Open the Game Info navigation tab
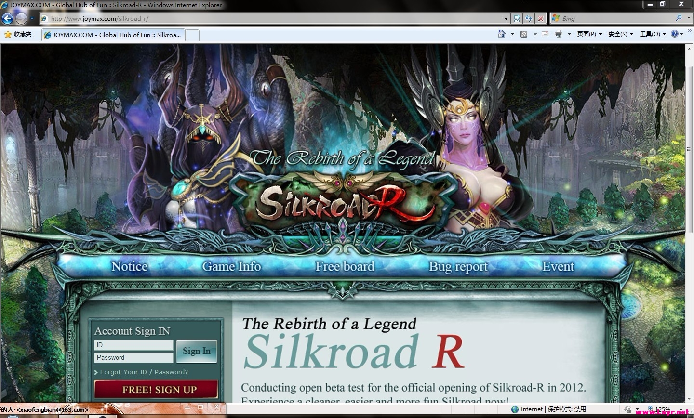694x418 pixels. click(231, 266)
